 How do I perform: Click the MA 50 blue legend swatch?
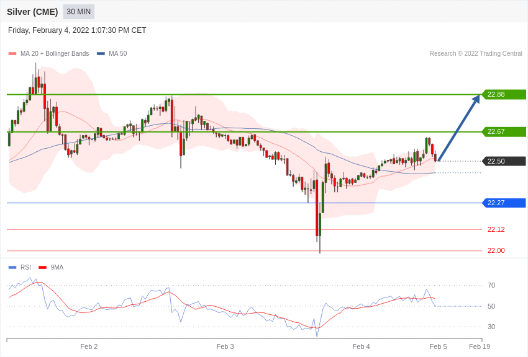(101, 54)
